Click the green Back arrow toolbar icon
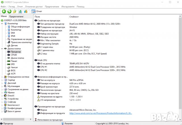This screenshot has width=182, height=125. 4,11
